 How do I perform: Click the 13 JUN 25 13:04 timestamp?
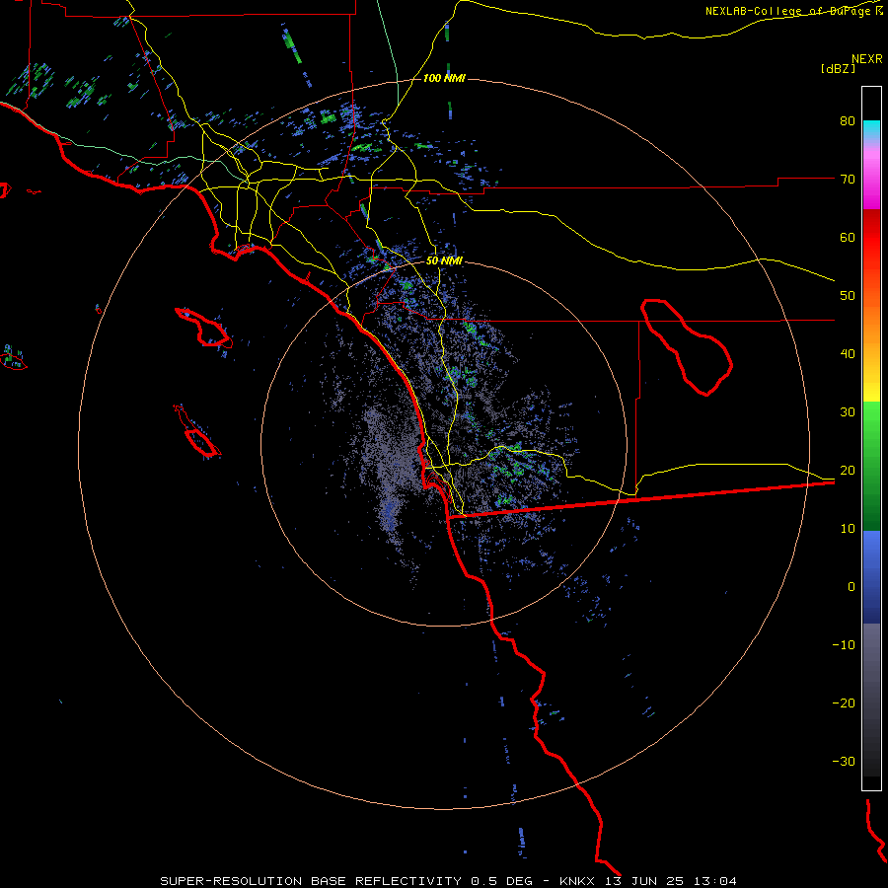tap(672, 881)
